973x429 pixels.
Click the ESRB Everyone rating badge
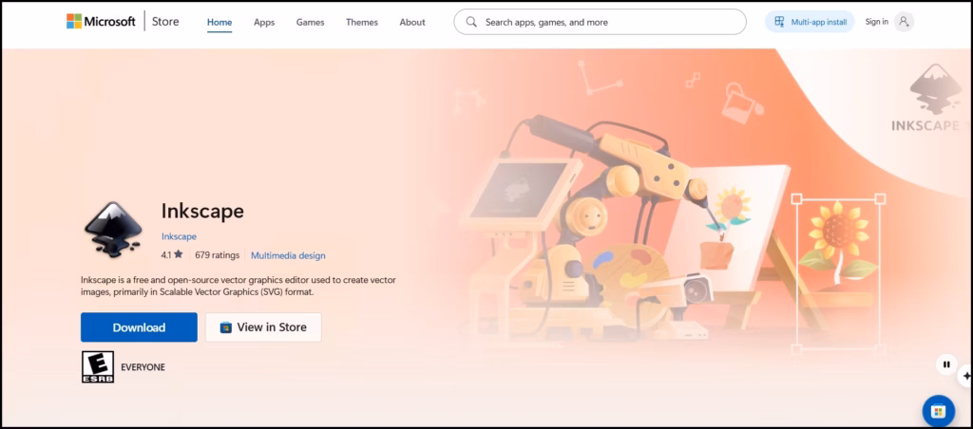[x=98, y=367]
